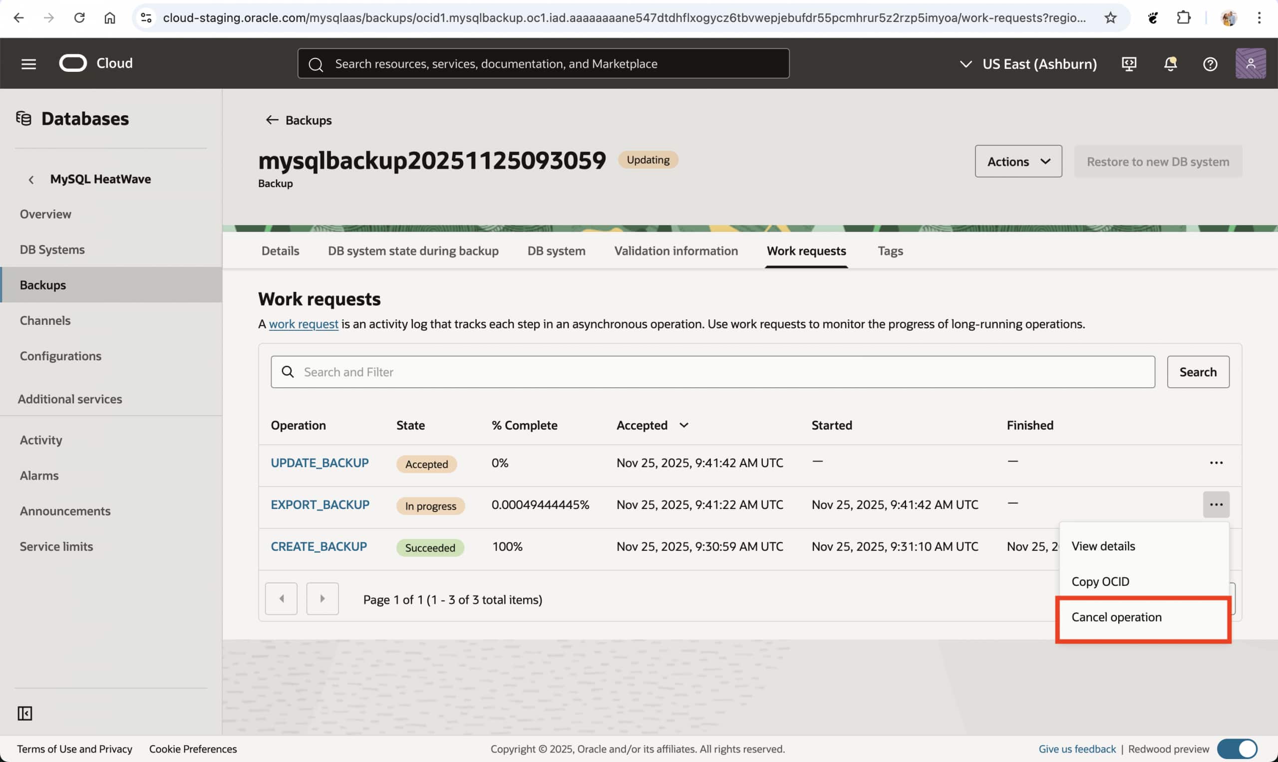1278x762 pixels.
Task: Toggle the Redwood preview switch
Action: point(1237,749)
